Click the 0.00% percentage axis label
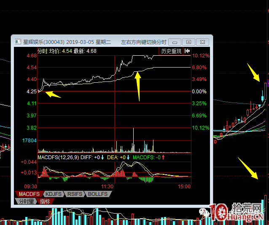 [199, 91]
